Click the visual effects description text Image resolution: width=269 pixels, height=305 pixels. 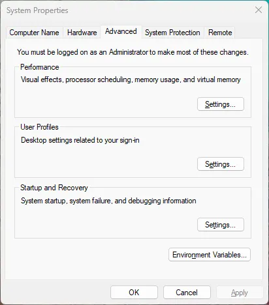pyautogui.click(x=131, y=80)
